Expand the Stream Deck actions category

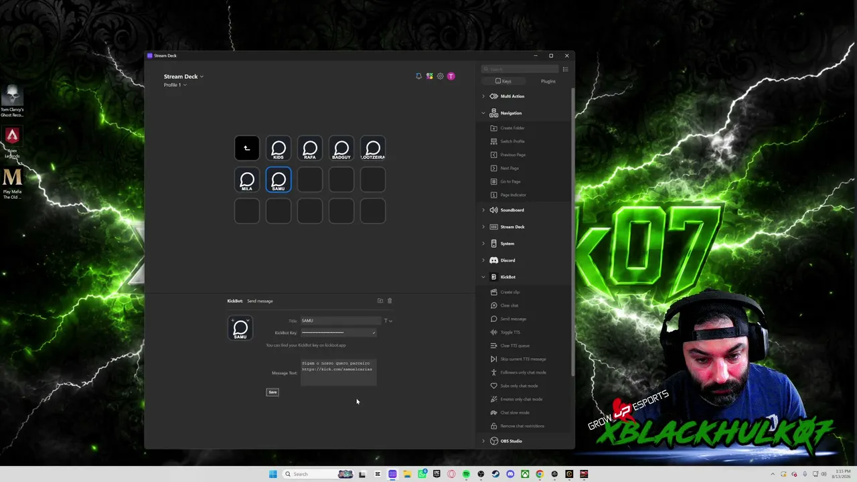[x=483, y=227]
